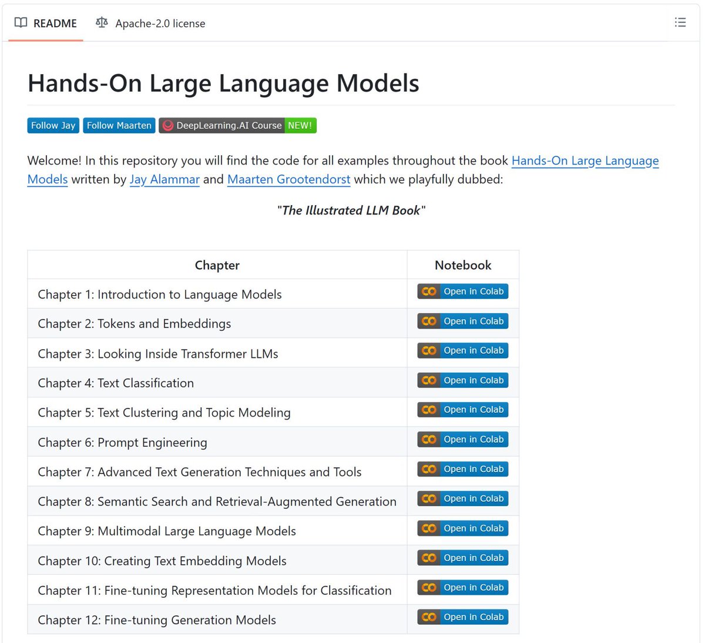Click the DeepLearning.AI logo on the course badge
705x643 pixels.
(167, 125)
